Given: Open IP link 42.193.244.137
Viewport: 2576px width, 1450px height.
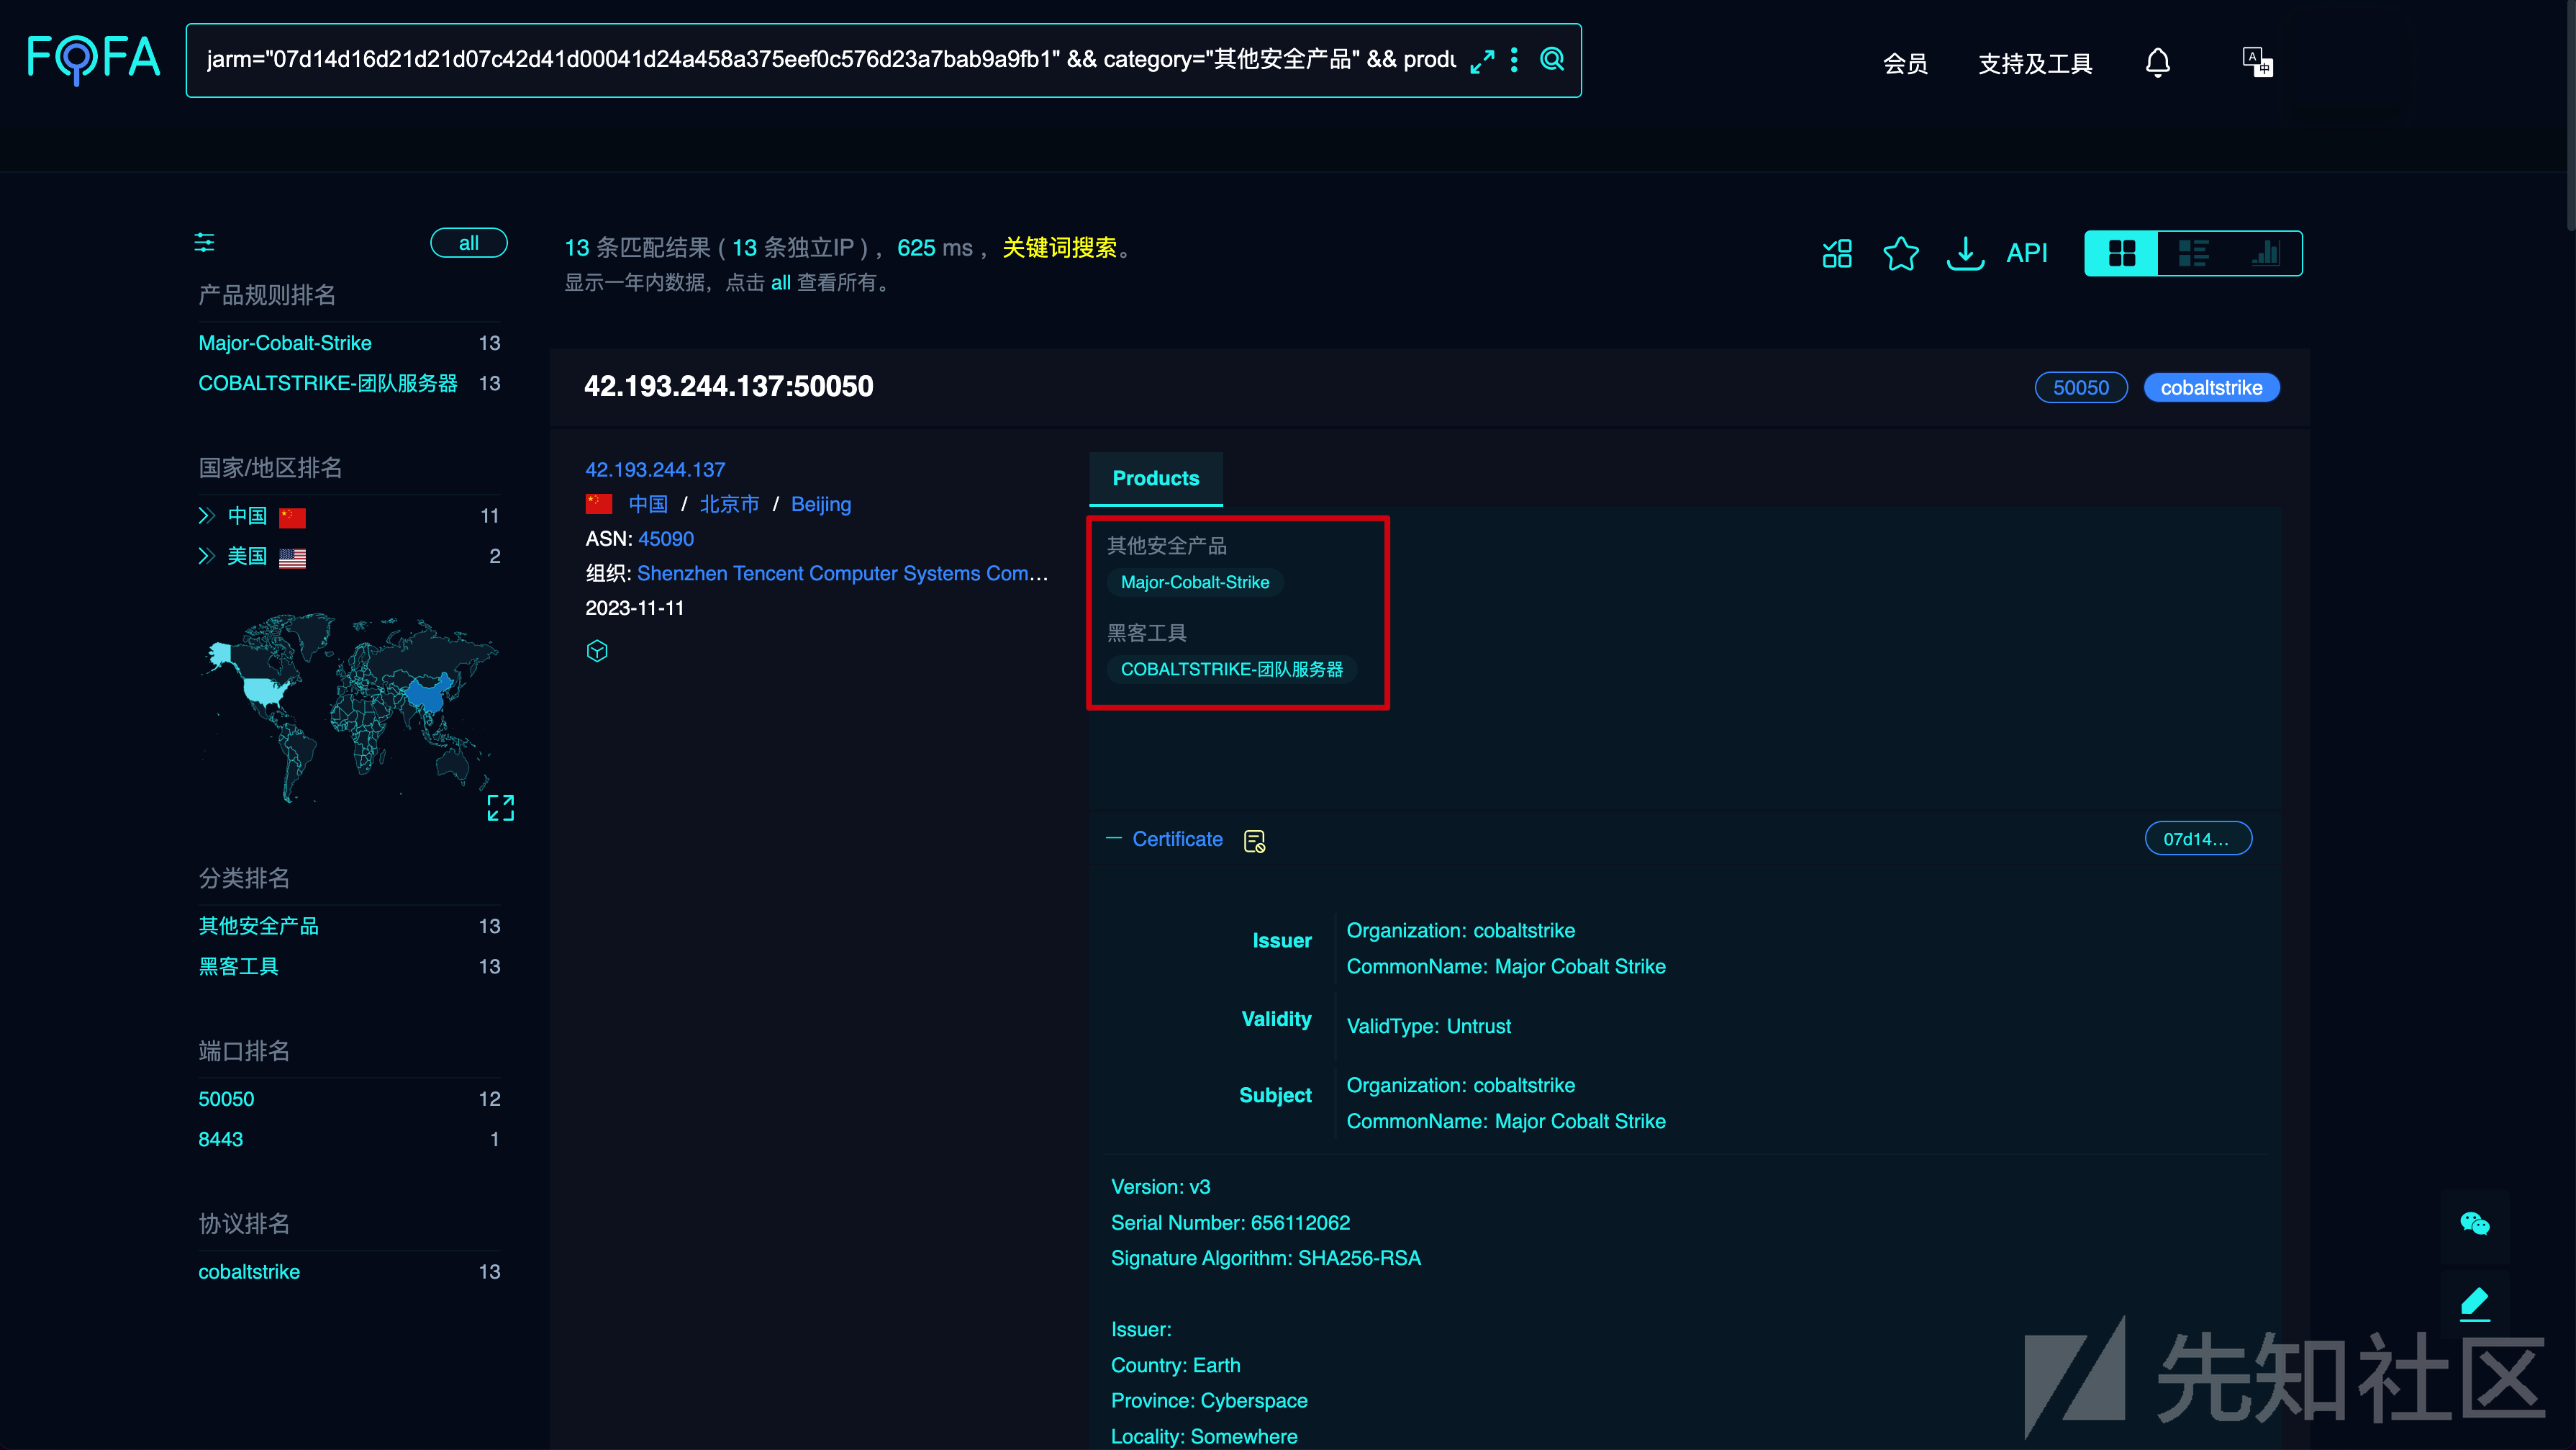Looking at the screenshot, I should 655,469.
